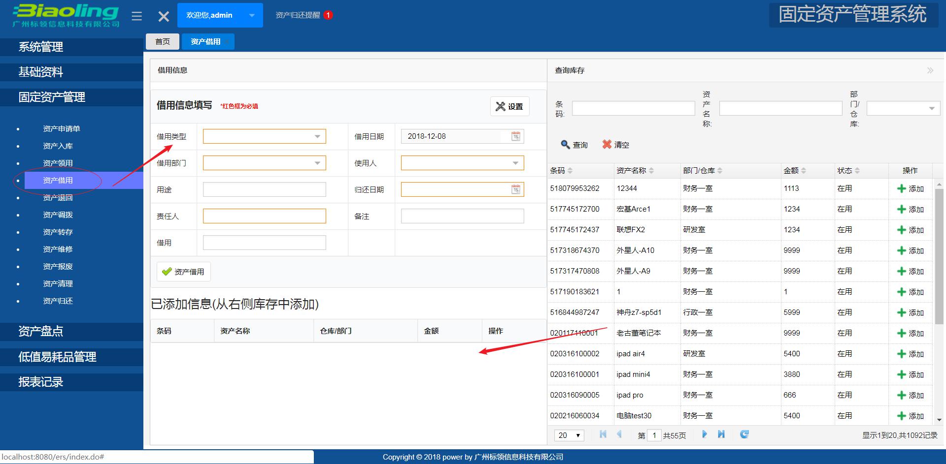This screenshot has height=464, width=946.
Task: Go to next page with arrow icon
Action: pyautogui.click(x=704, y=434)
